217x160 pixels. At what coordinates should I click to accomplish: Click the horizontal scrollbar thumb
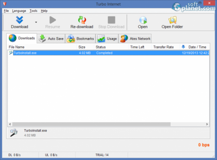[x=92, y=124]
